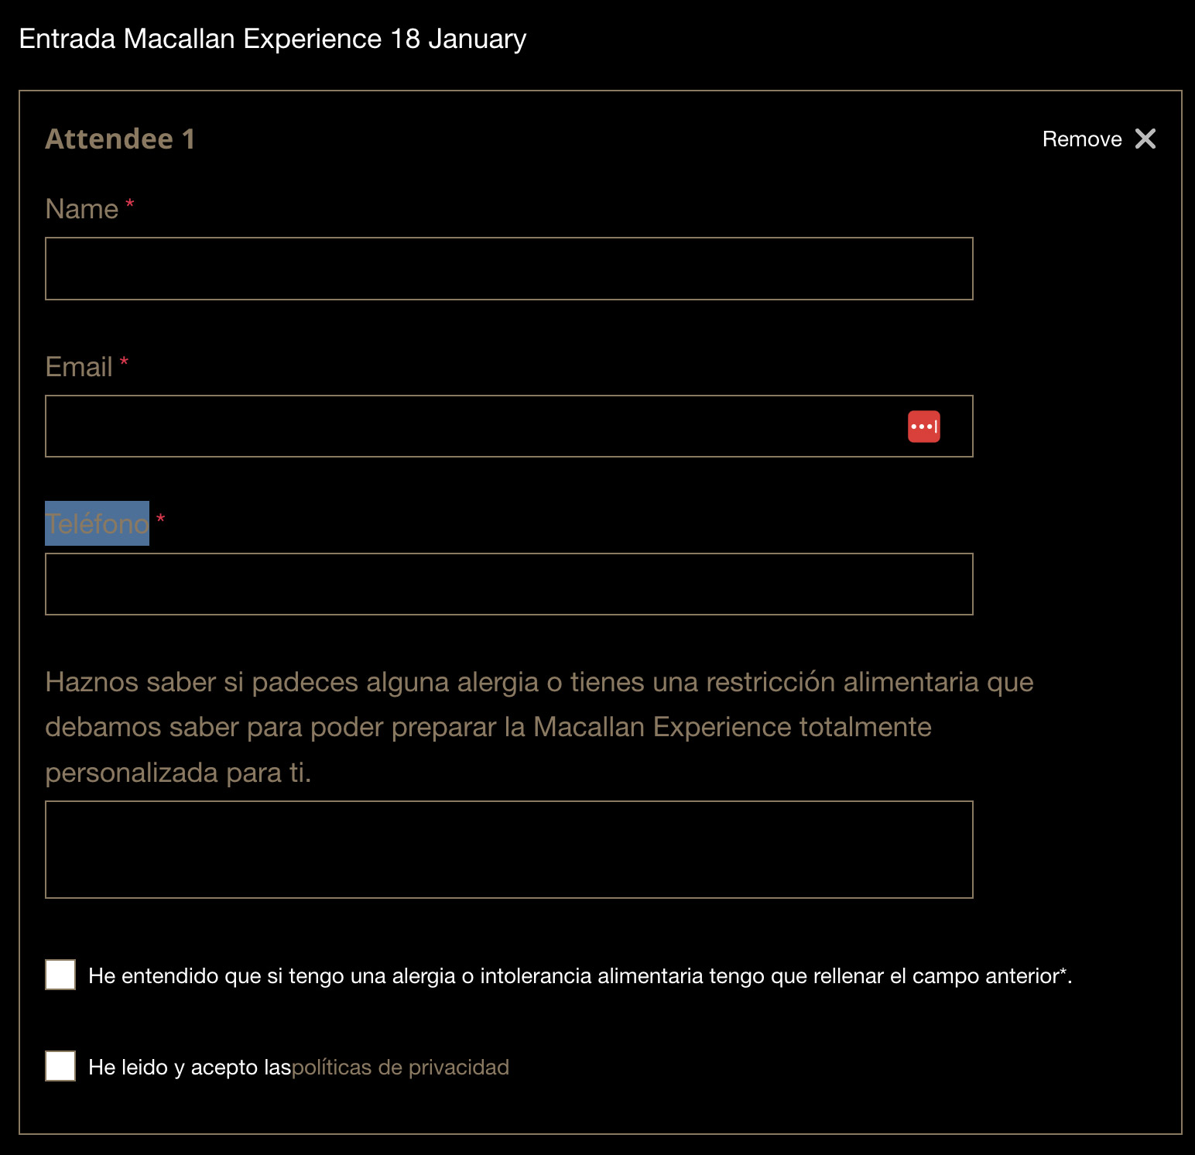Click the allergy and dietary restriction text area
The height and width of the screenshot is (1155, 1195).
(x=509, y=850)
